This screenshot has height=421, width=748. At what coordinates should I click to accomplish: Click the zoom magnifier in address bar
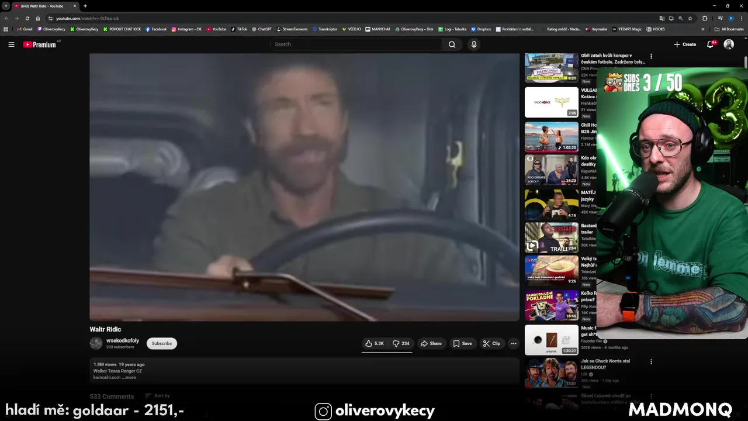(681, 18)
